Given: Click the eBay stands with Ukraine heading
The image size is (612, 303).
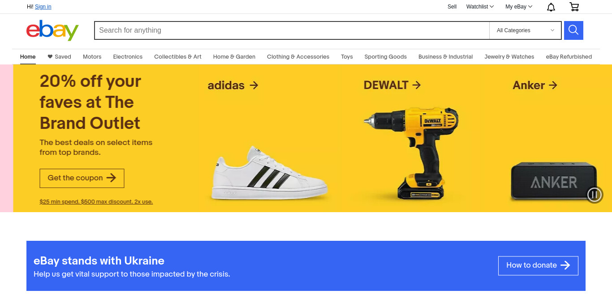Looking at the screenshot, I should pyautogui.click(x=99, y=261).
